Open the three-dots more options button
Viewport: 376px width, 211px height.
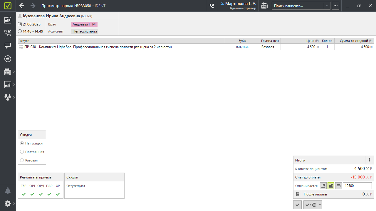coord(335,6)
